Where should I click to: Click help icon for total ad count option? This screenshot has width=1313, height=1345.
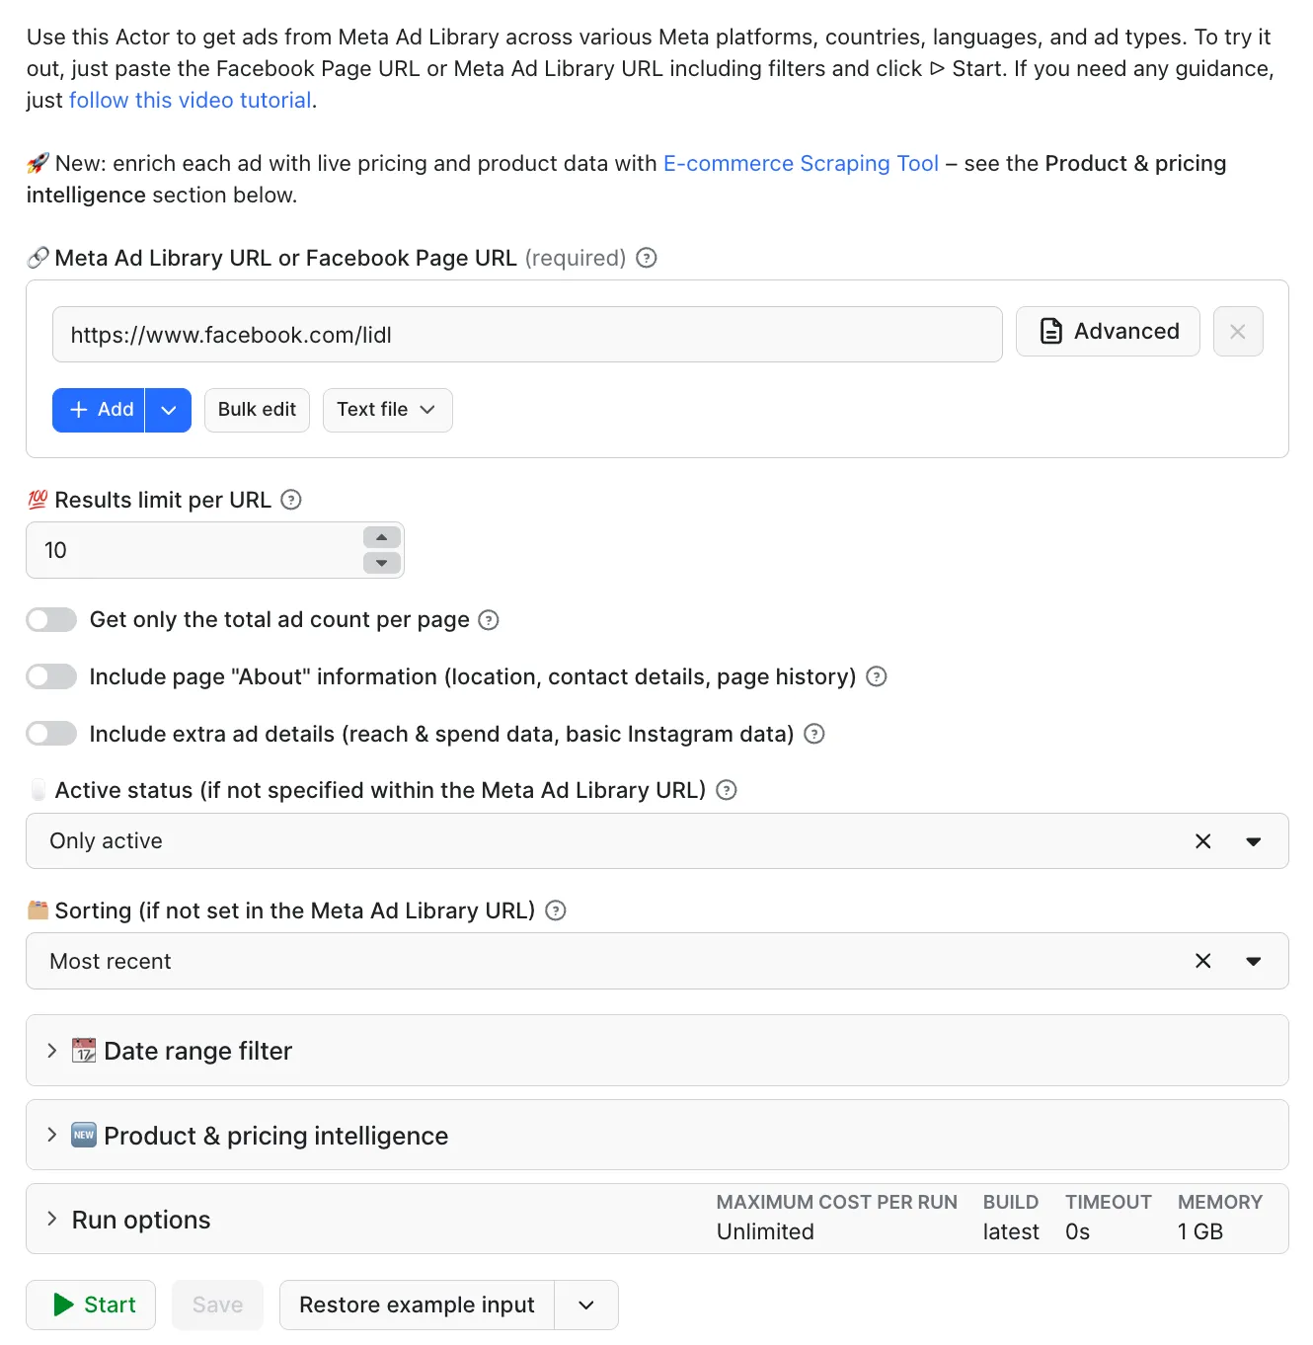pos(489,620)
